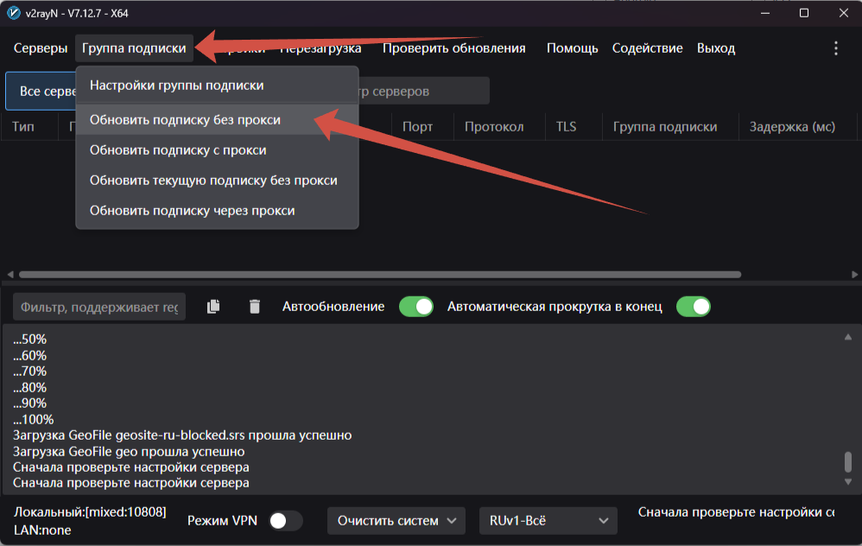862x546 pixels.
Task: Sort by the Тип column header
Action: [23, 126]
